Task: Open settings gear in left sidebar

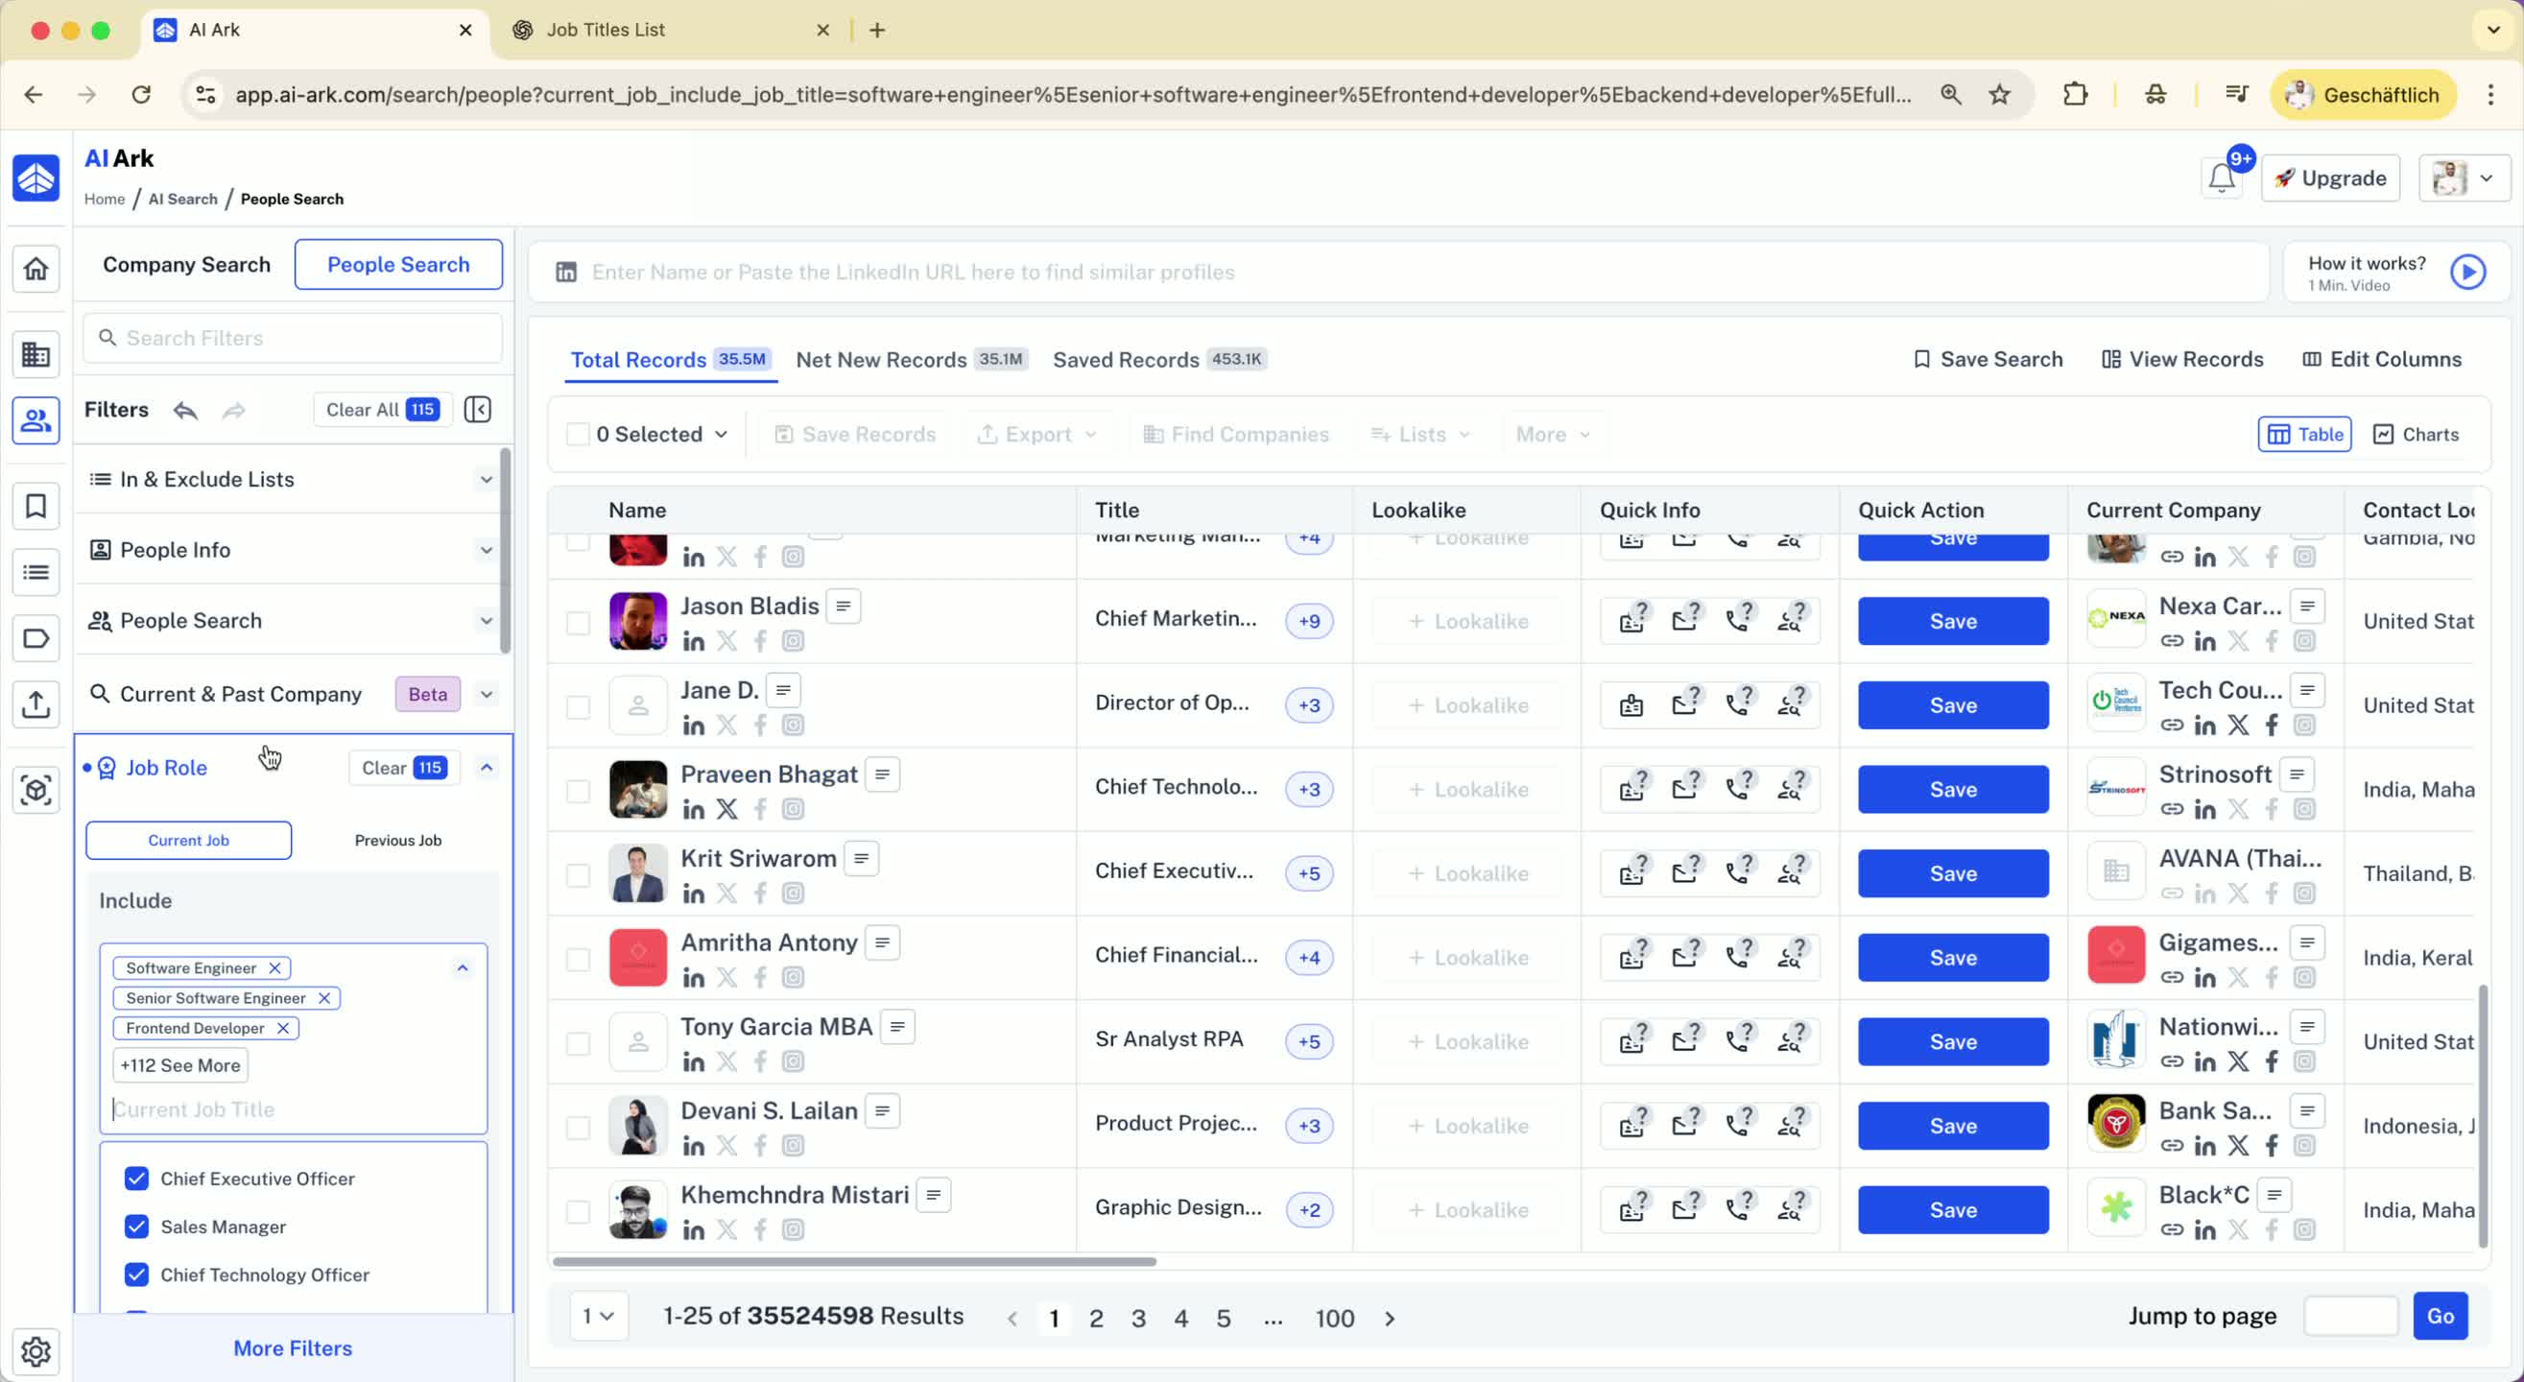Action: 36,1350
